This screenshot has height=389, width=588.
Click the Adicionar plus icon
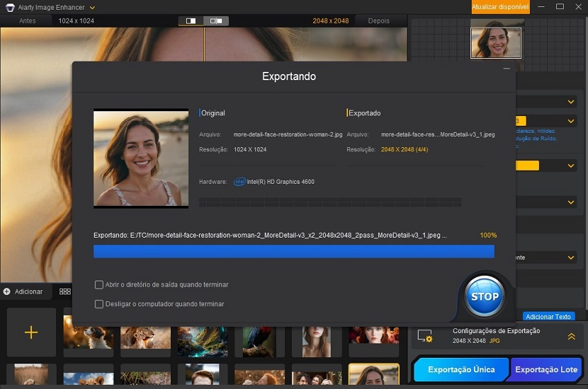(x=7, y=292)
